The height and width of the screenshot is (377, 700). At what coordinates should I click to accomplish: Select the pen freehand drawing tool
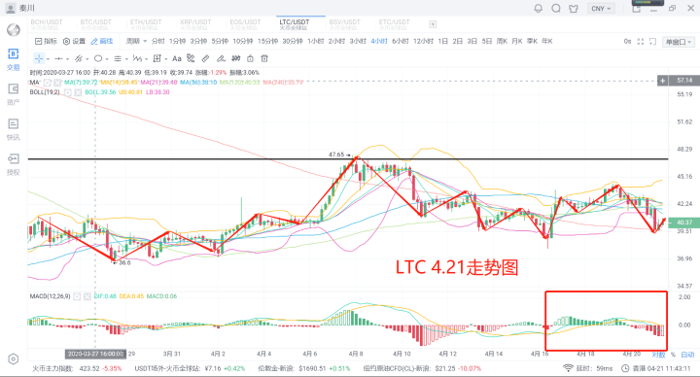221,58
